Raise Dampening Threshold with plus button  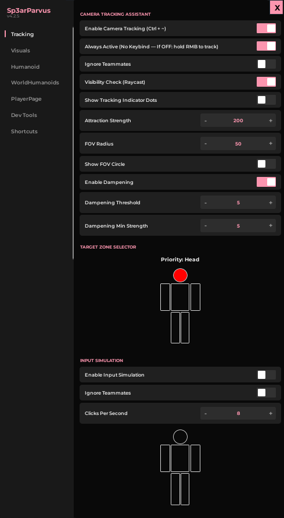point(271,203)
